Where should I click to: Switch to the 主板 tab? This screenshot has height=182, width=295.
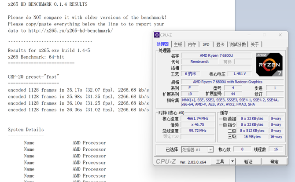(178, 44)
